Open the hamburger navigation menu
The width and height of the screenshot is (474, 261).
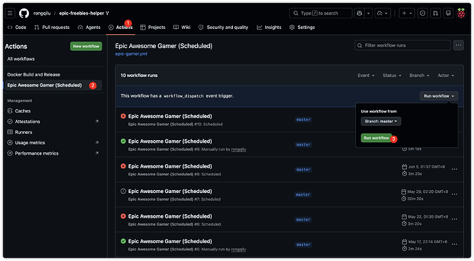10,13
